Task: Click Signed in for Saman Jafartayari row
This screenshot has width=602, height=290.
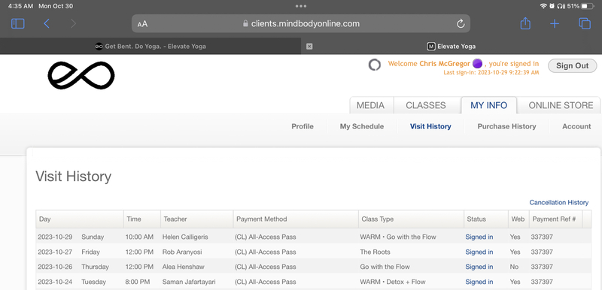Action: (479, 282)
